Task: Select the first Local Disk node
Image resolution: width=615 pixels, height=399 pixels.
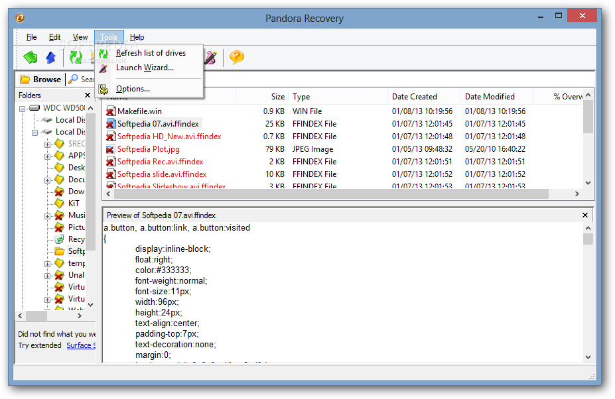Action: point(70,120)
